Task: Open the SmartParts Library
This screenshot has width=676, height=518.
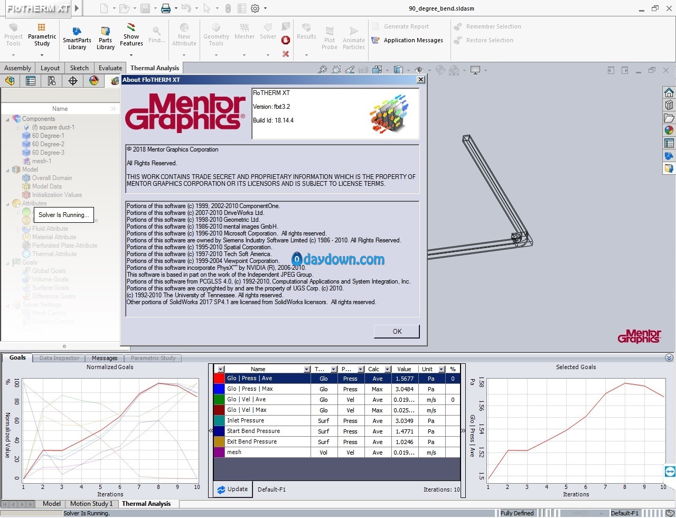Action: pyautogui.click(x=77, y=38)
